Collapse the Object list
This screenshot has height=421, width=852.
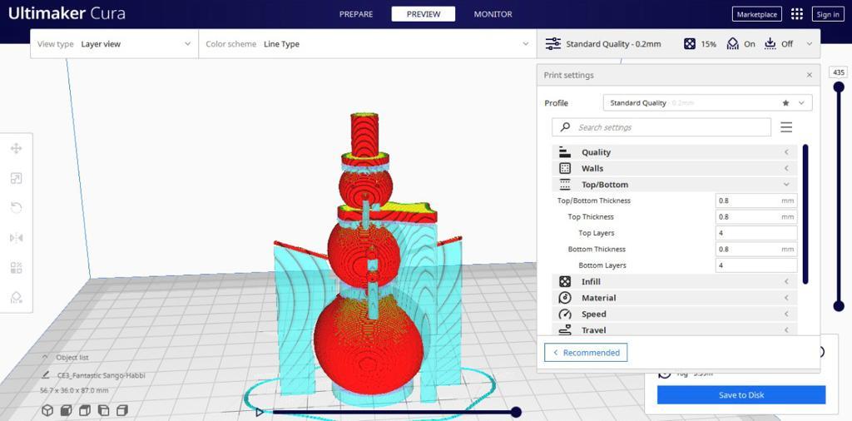click(45, 358)
